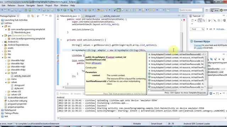
Task: Open the Android Virtual Device Manager icon
Action: point(30,10)
